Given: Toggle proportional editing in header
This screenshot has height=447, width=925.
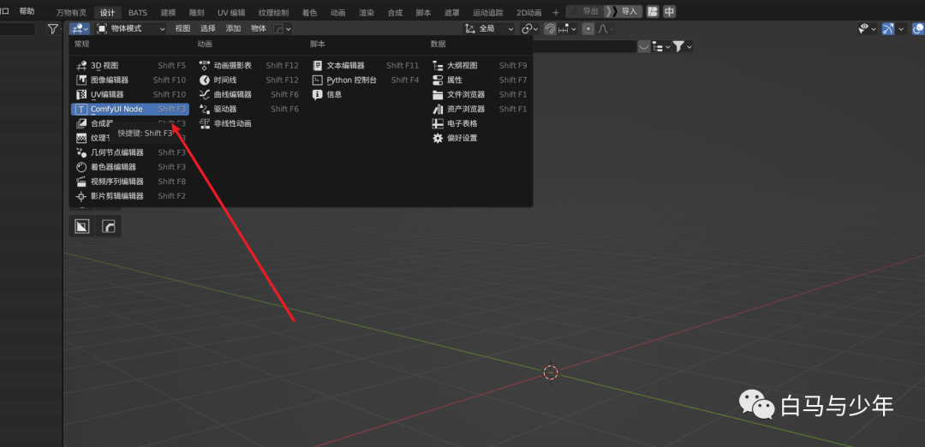Looking at the screenshot, I should pyautogui.click(x=588, y=28).
